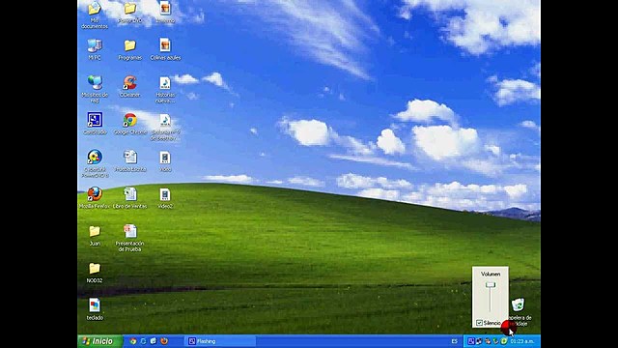Click the taskbar clock showing 01:23 a.m.
The image size is (618, 348).
521,341
